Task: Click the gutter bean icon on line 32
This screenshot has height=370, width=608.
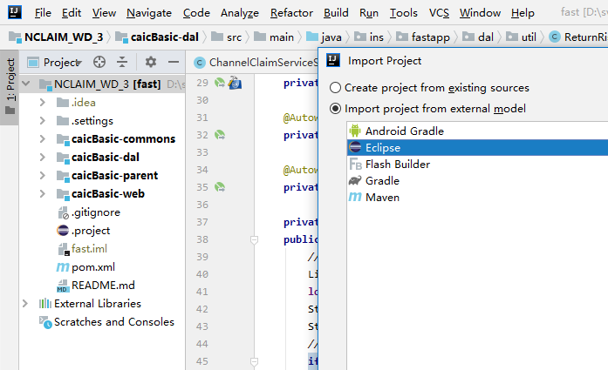Action: click(x=220, y=135)
